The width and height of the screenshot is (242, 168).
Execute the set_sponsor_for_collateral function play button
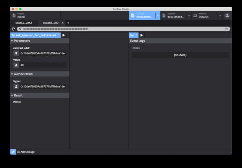pos(64,35)
